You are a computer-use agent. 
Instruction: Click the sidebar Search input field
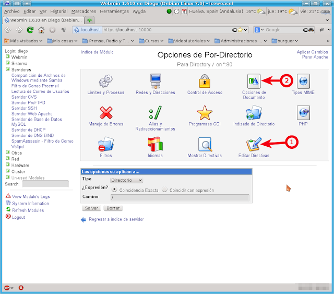tap(45, 184)
